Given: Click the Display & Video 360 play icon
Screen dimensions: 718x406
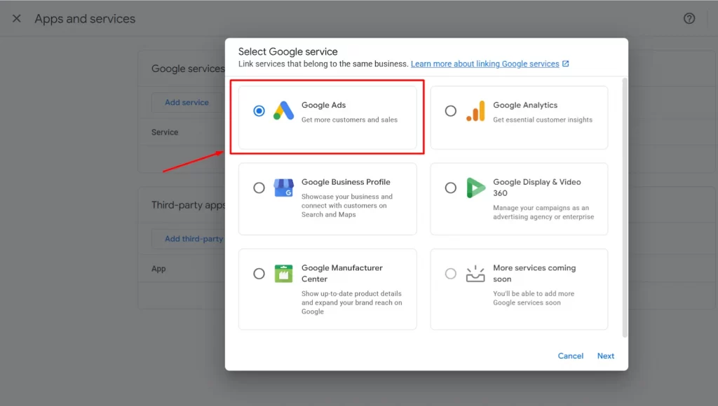Looking at the screenshot, I should (476, 188).
